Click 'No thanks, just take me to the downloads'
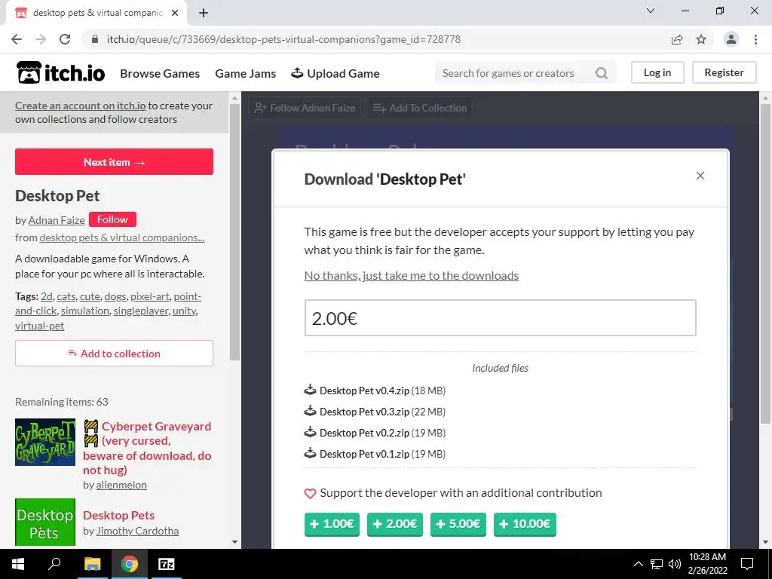772x579 pixels. click(412, 276)
